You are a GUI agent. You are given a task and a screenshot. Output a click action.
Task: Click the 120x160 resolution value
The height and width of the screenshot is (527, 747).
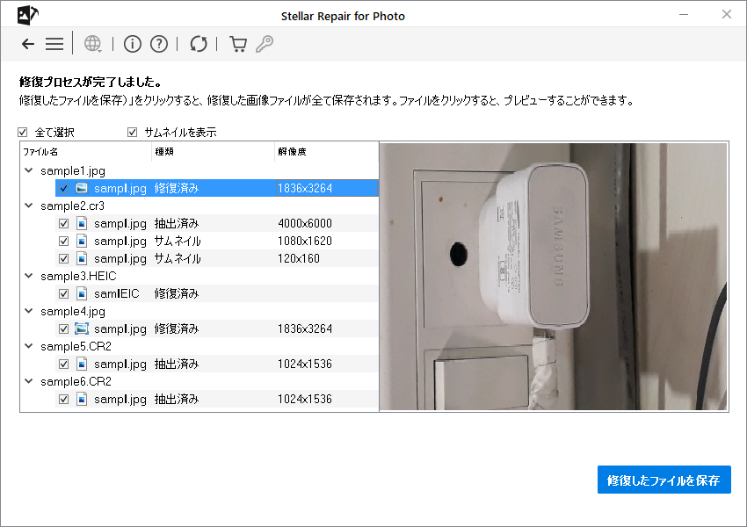(x=299, y=258)
